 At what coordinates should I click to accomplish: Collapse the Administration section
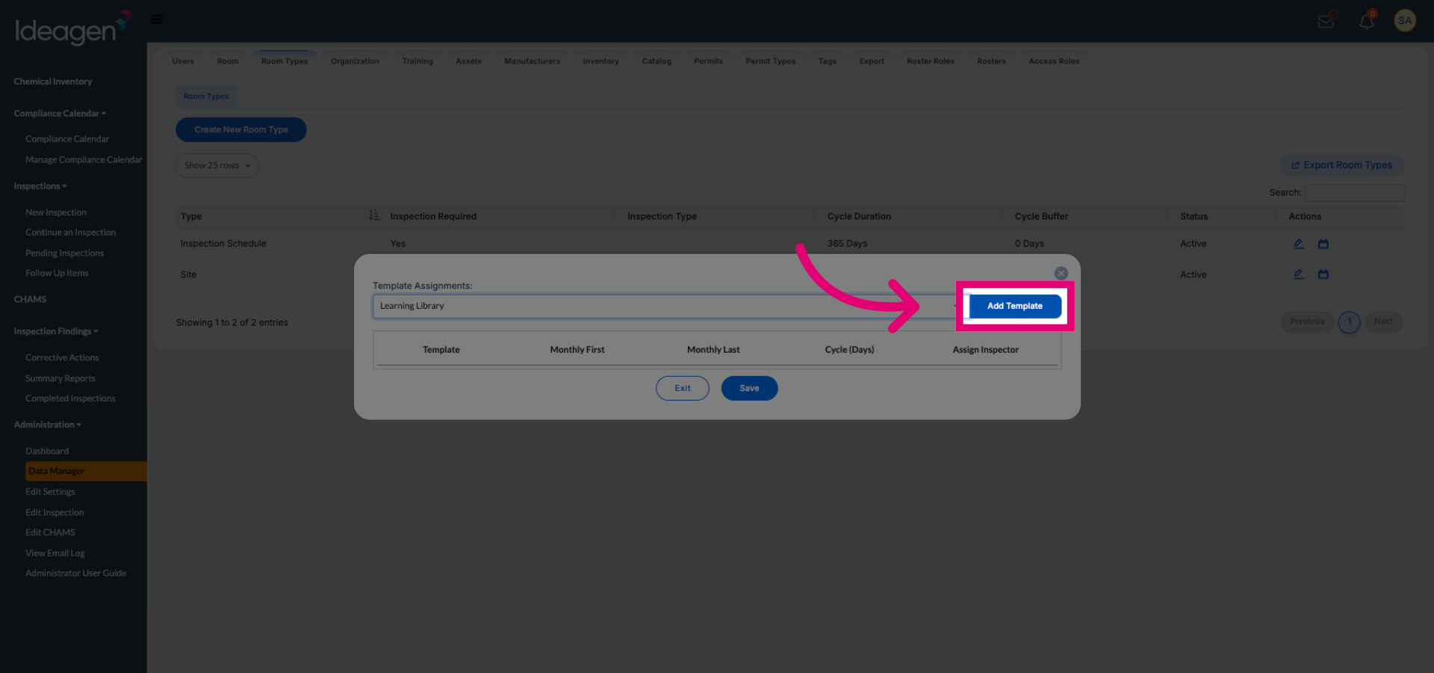(x=48, y=425)
